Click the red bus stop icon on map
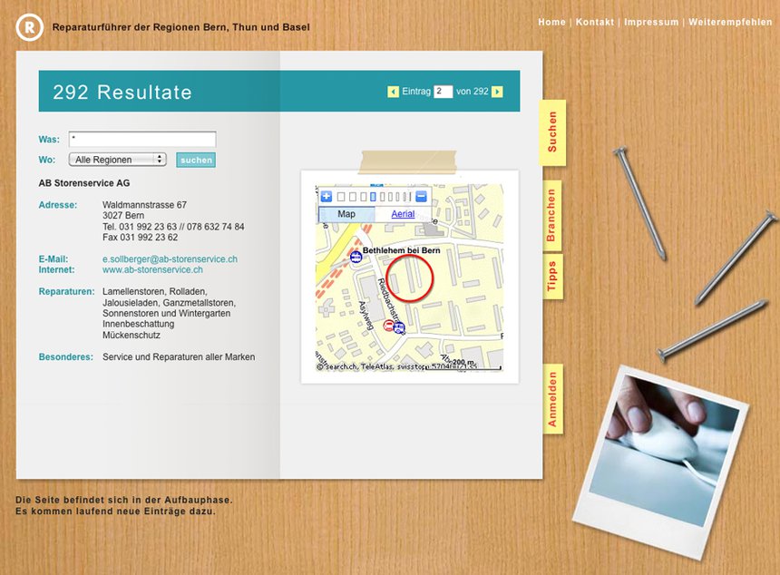This screenshot has width=780, height=575. coord(389,326)
